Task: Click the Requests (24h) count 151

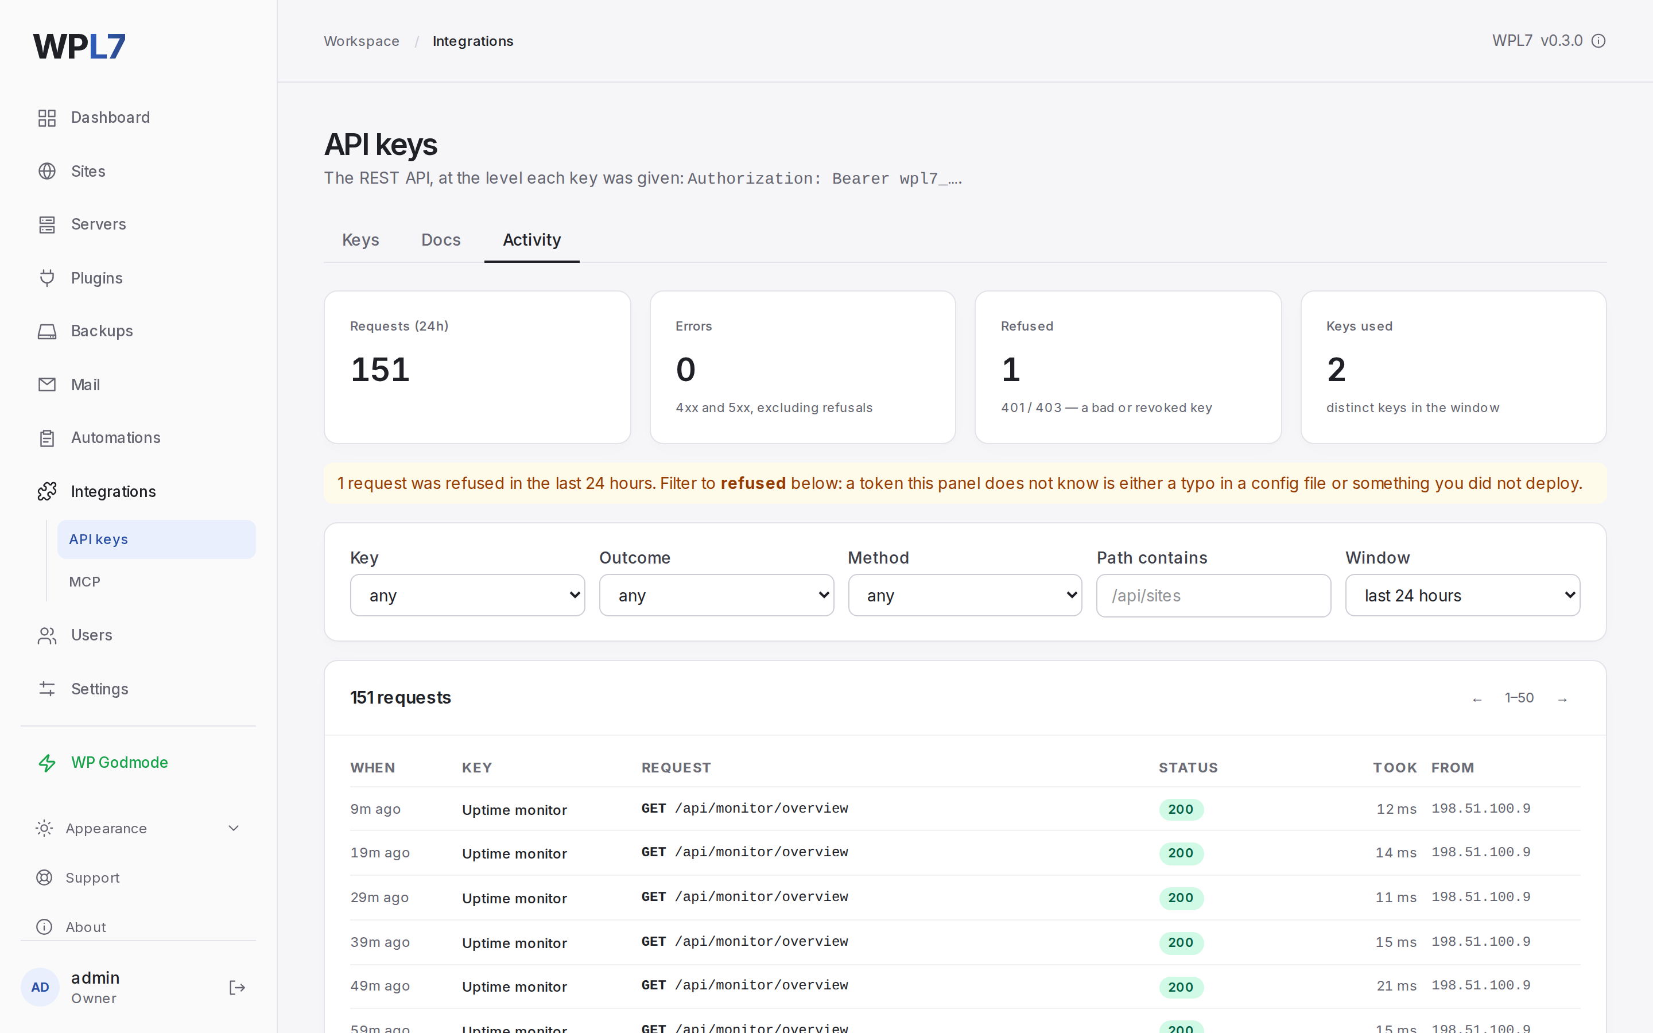Action: (380, 370)
